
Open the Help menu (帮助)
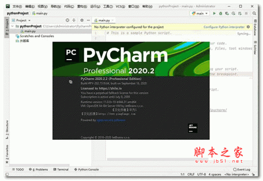click(x=147, y=7)
